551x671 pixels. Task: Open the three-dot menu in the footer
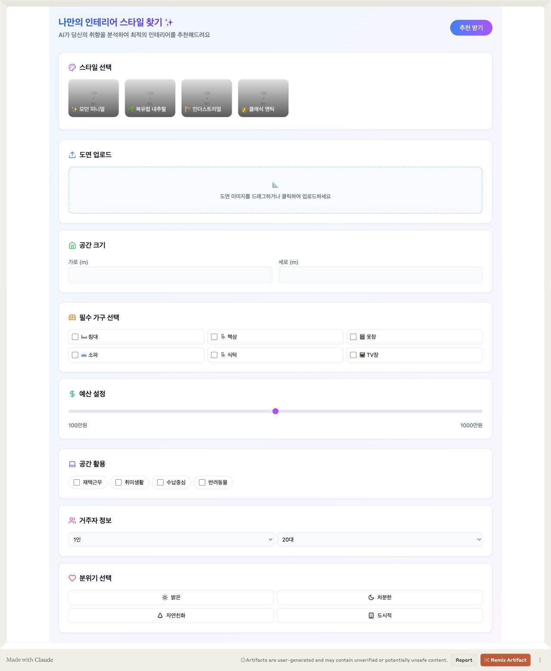pos(540,660)
